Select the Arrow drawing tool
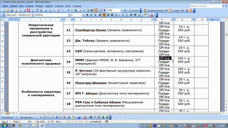The image size is (228, 128). 40,117
